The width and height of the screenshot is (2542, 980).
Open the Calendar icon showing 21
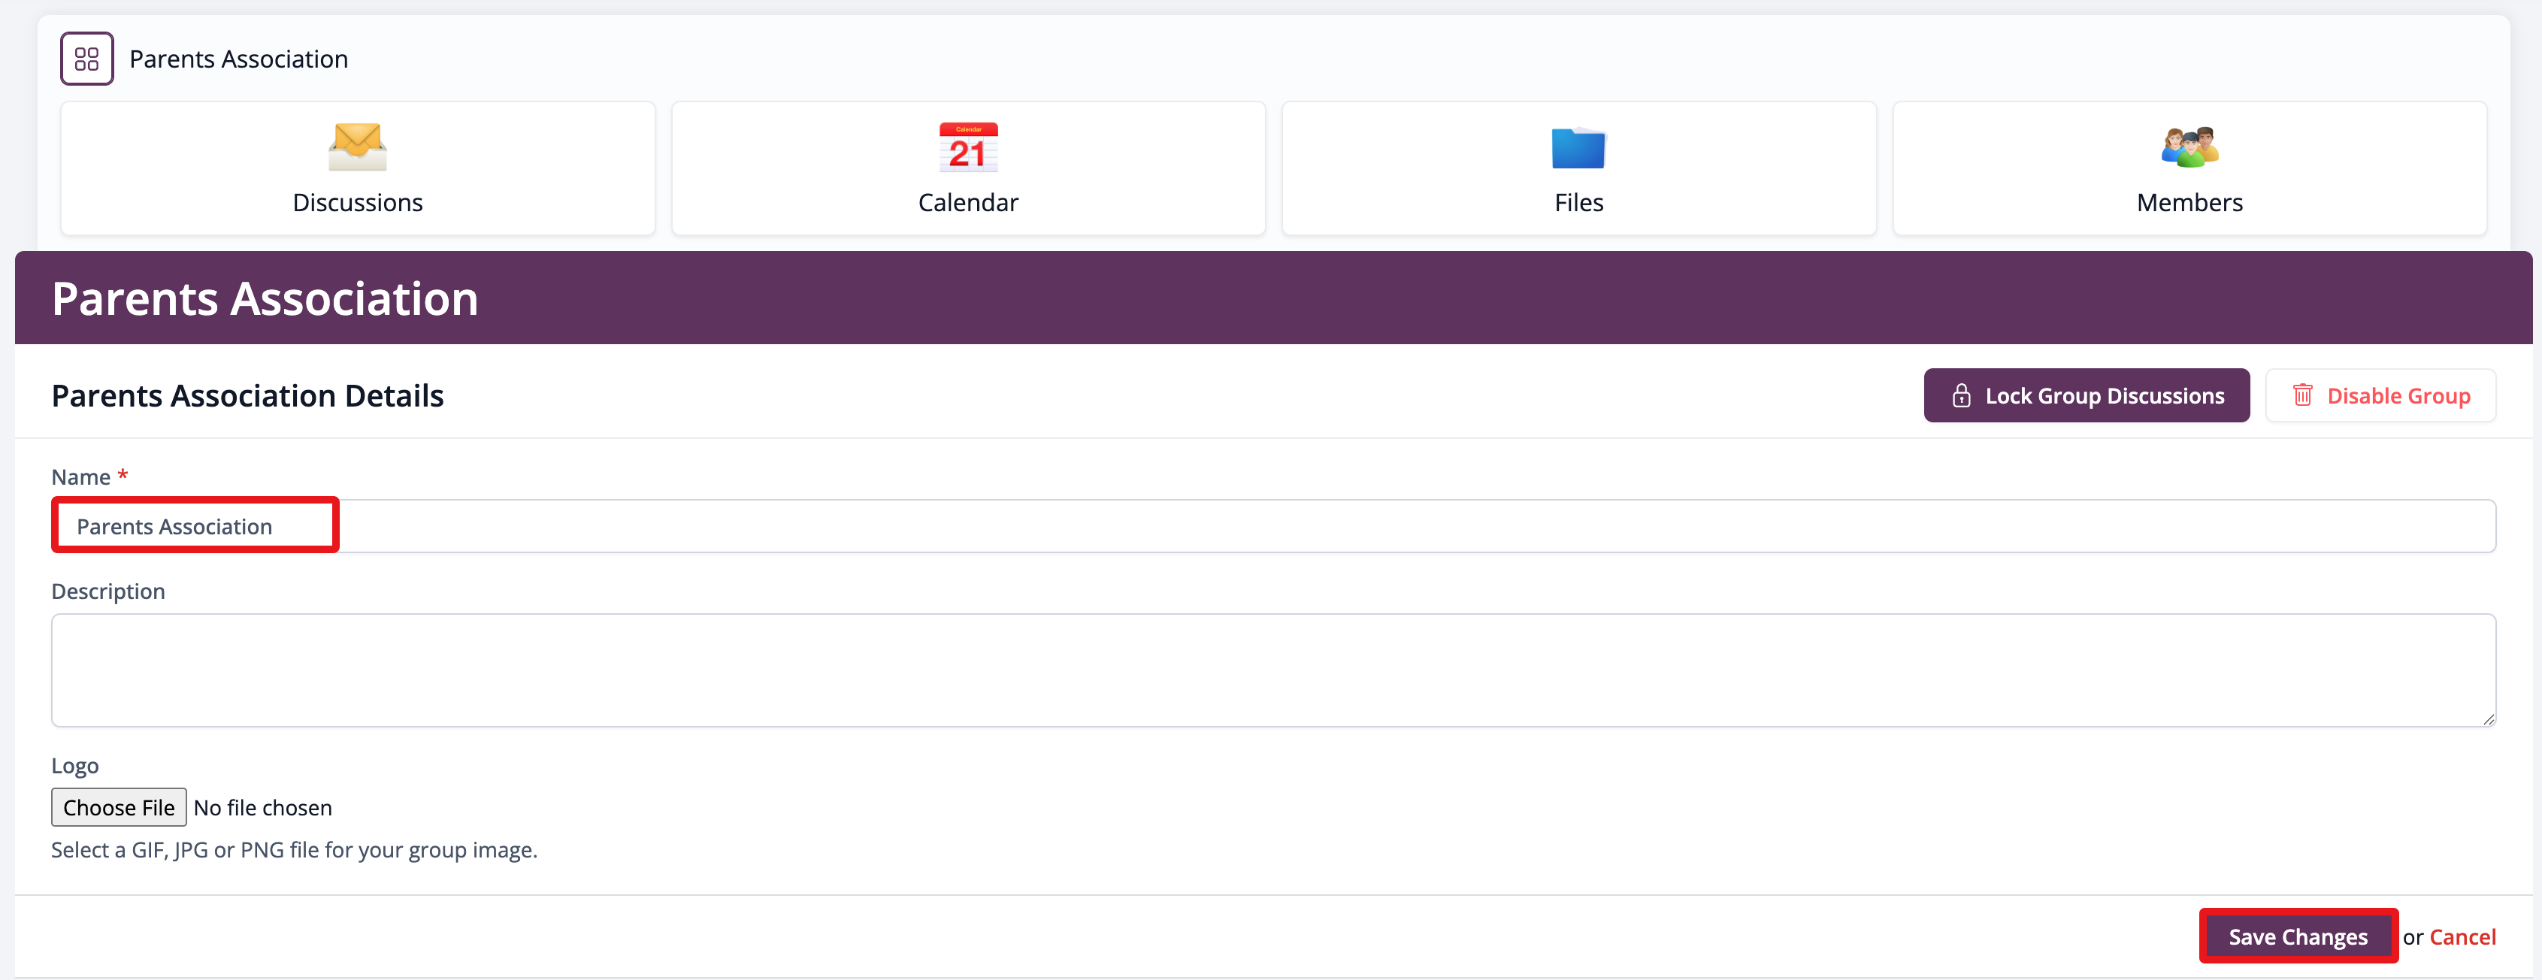[968, 147]
